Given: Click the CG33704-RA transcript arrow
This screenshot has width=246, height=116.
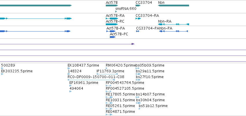Looking at the screenshot, I should tap(138, 19).
